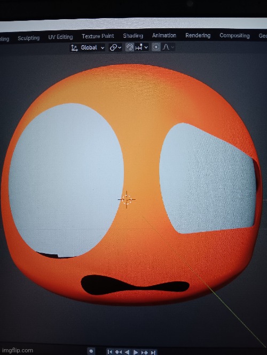Select the right white eye object

pyautogui.click(x=208, y=179)
